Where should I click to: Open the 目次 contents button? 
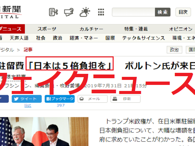click(183, 12)
